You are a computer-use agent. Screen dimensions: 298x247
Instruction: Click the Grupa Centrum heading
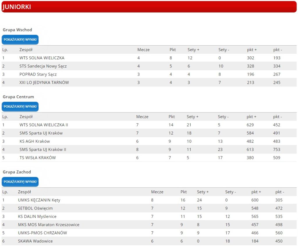(18, 97)
